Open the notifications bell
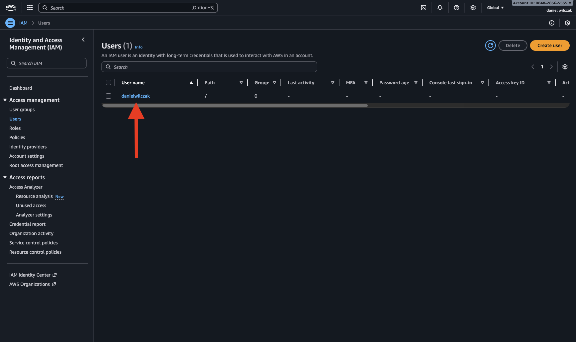576x342 pixels. 440,8
